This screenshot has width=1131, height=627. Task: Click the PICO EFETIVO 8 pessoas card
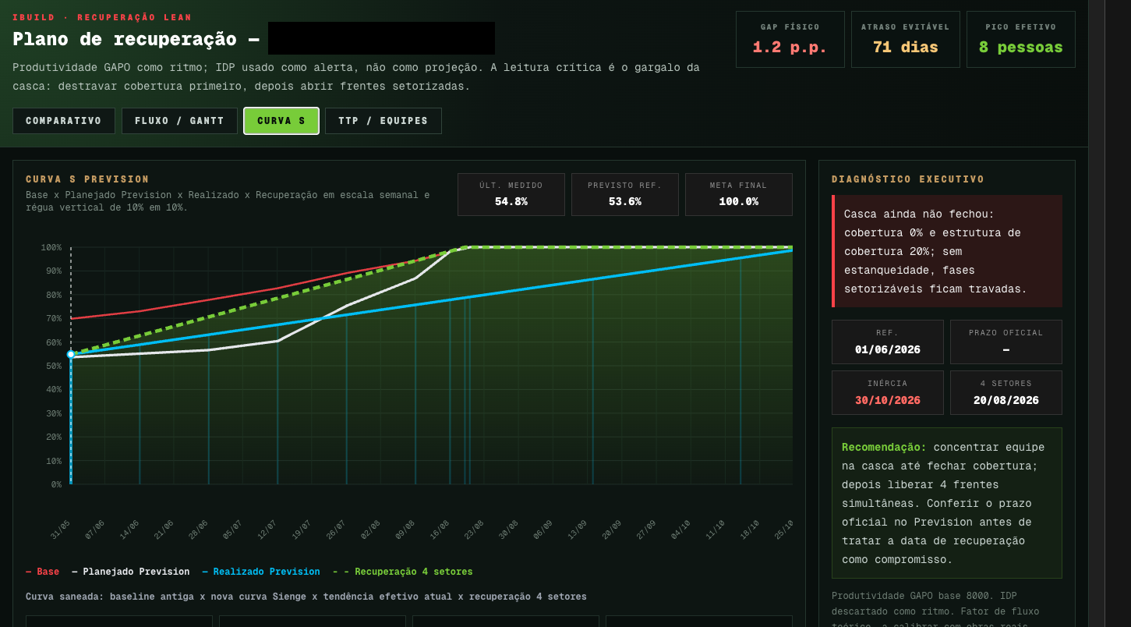point(1021,39)
